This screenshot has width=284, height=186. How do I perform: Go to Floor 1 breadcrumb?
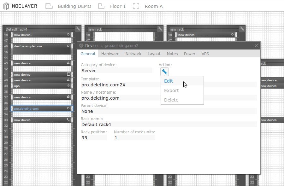[118, 6]
